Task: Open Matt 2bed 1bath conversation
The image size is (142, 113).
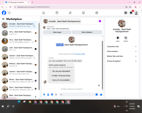Action: 19,96
